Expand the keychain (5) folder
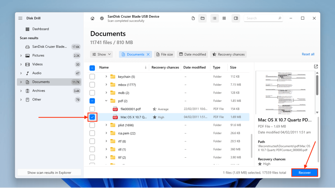The width and height of the screenshot is (335, 188). [x=106, y=76]
